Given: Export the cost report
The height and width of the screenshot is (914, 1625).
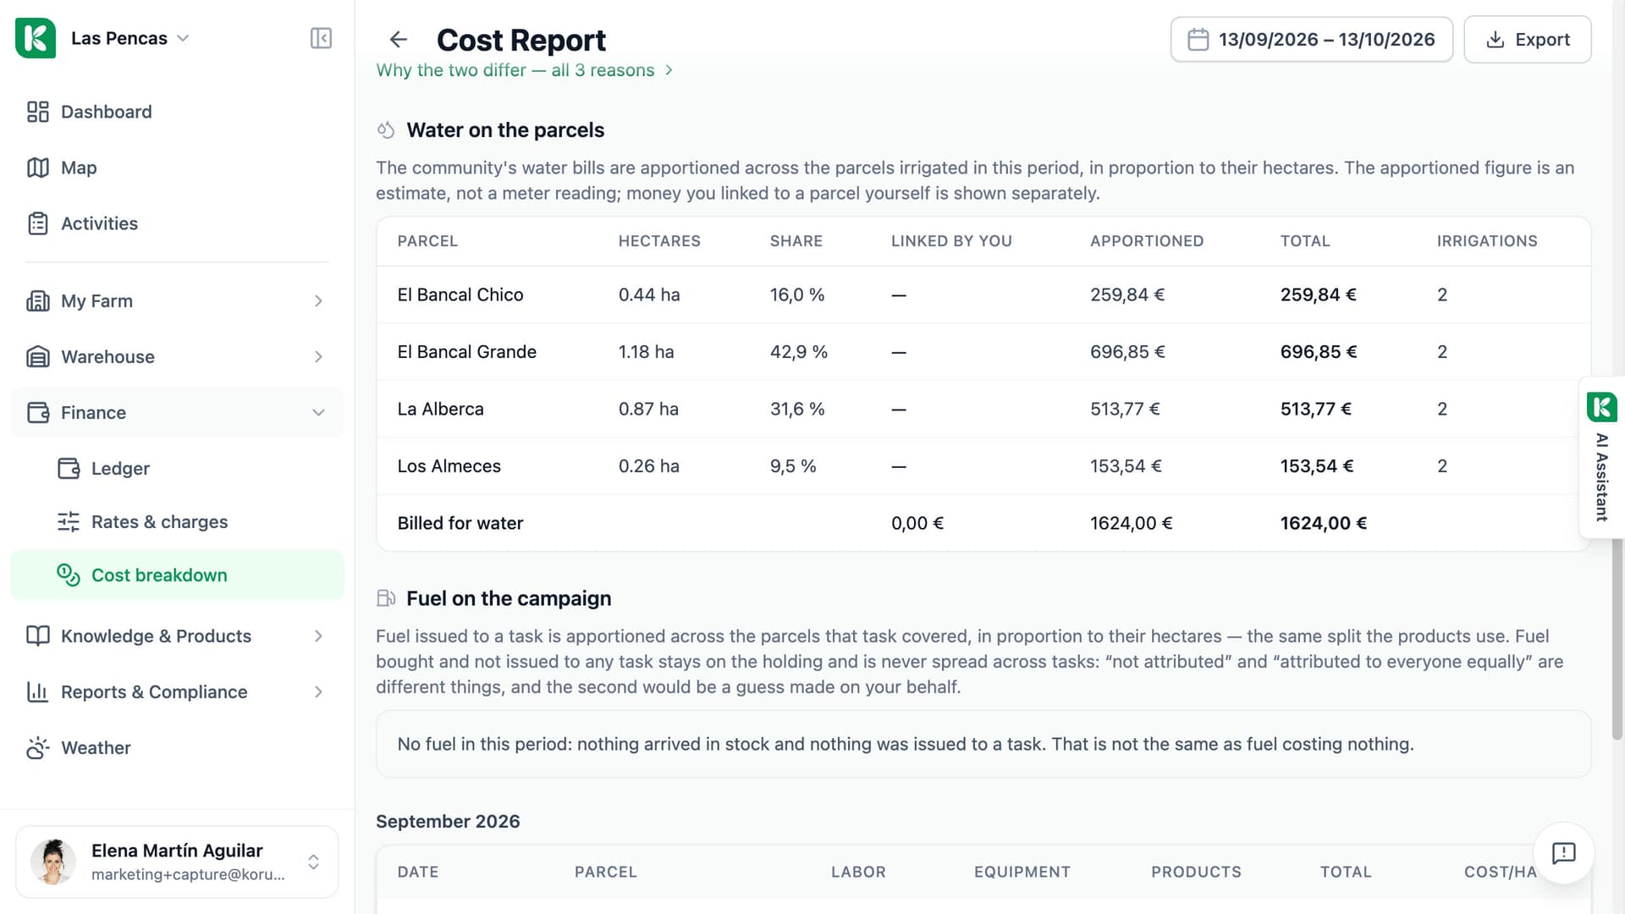Looking at the screenshot, I should [x=1528, y=40].
